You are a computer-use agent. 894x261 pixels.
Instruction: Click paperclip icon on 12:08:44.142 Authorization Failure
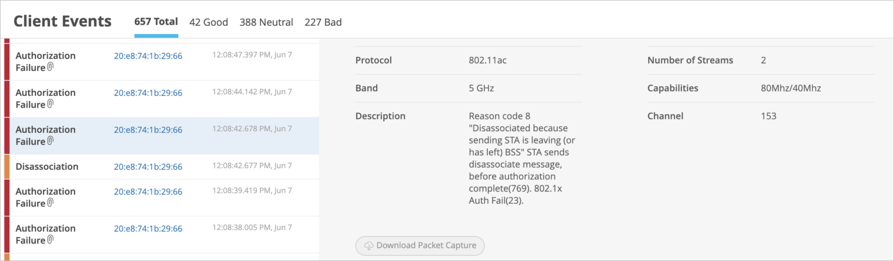[50, 104]
